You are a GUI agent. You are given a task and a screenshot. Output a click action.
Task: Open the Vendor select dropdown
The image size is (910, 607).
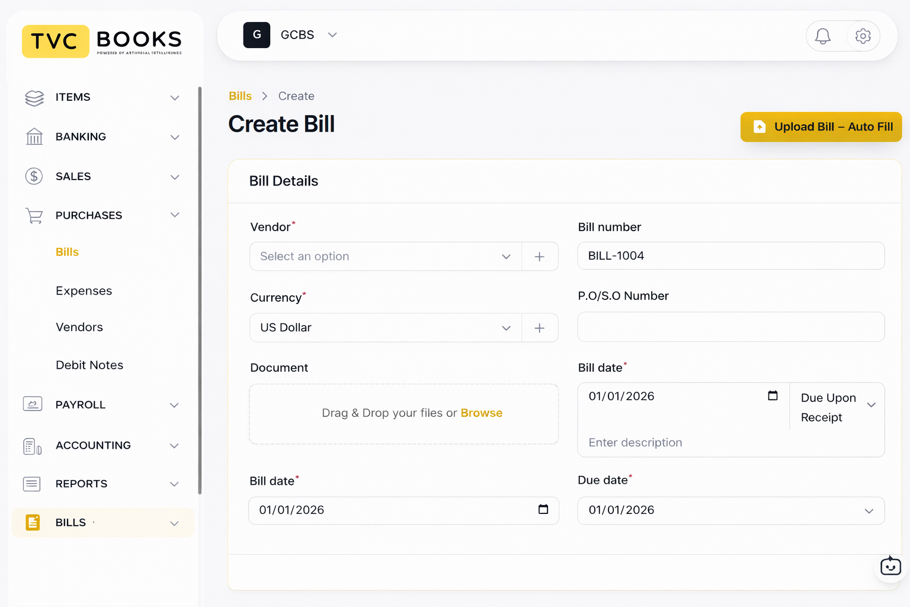coord(385,257)
